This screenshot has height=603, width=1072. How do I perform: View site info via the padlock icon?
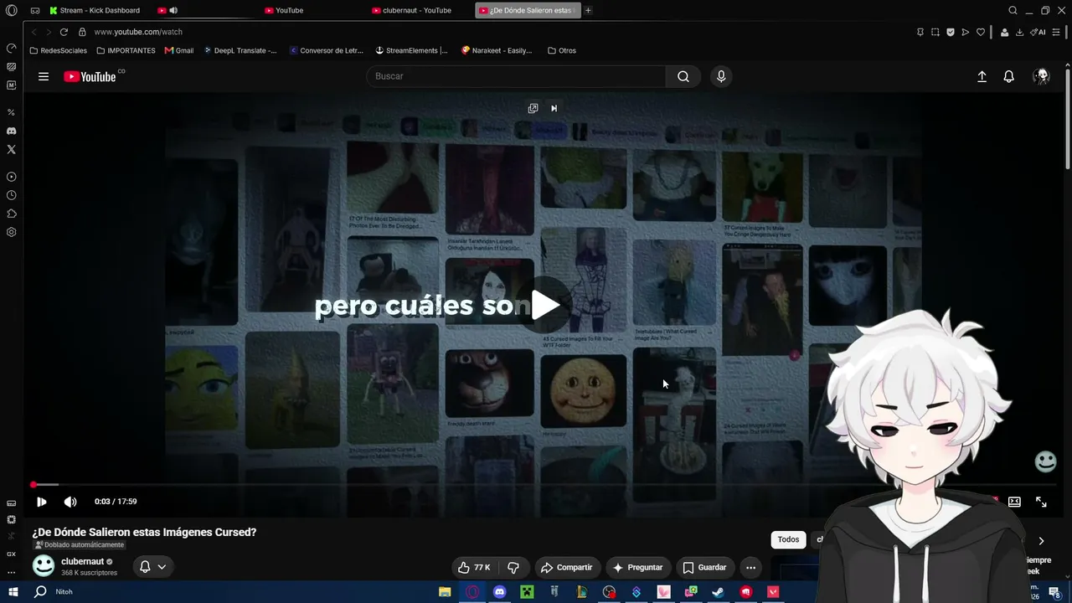[82, 32]
